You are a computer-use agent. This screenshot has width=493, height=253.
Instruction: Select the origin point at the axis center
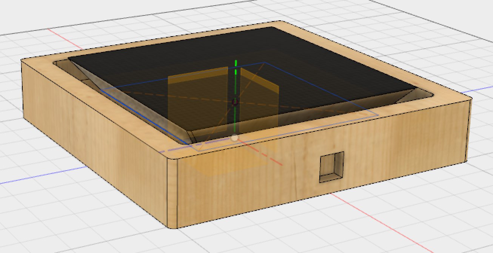tap(235, 102)
